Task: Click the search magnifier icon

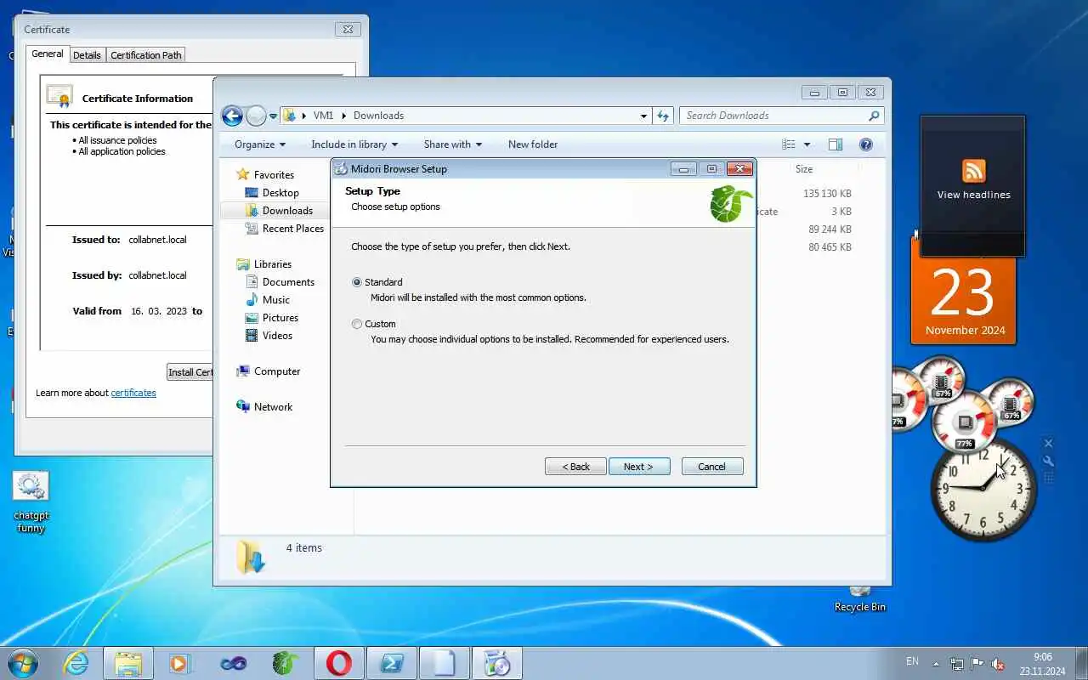Action: coord(874,116)
